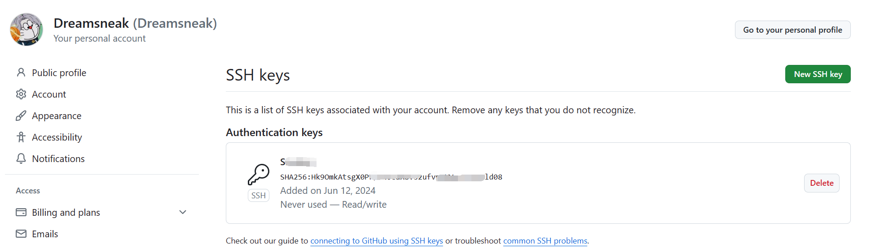Click the Public profile person icon
871x248 pixels.
click(x=21, y=73)
